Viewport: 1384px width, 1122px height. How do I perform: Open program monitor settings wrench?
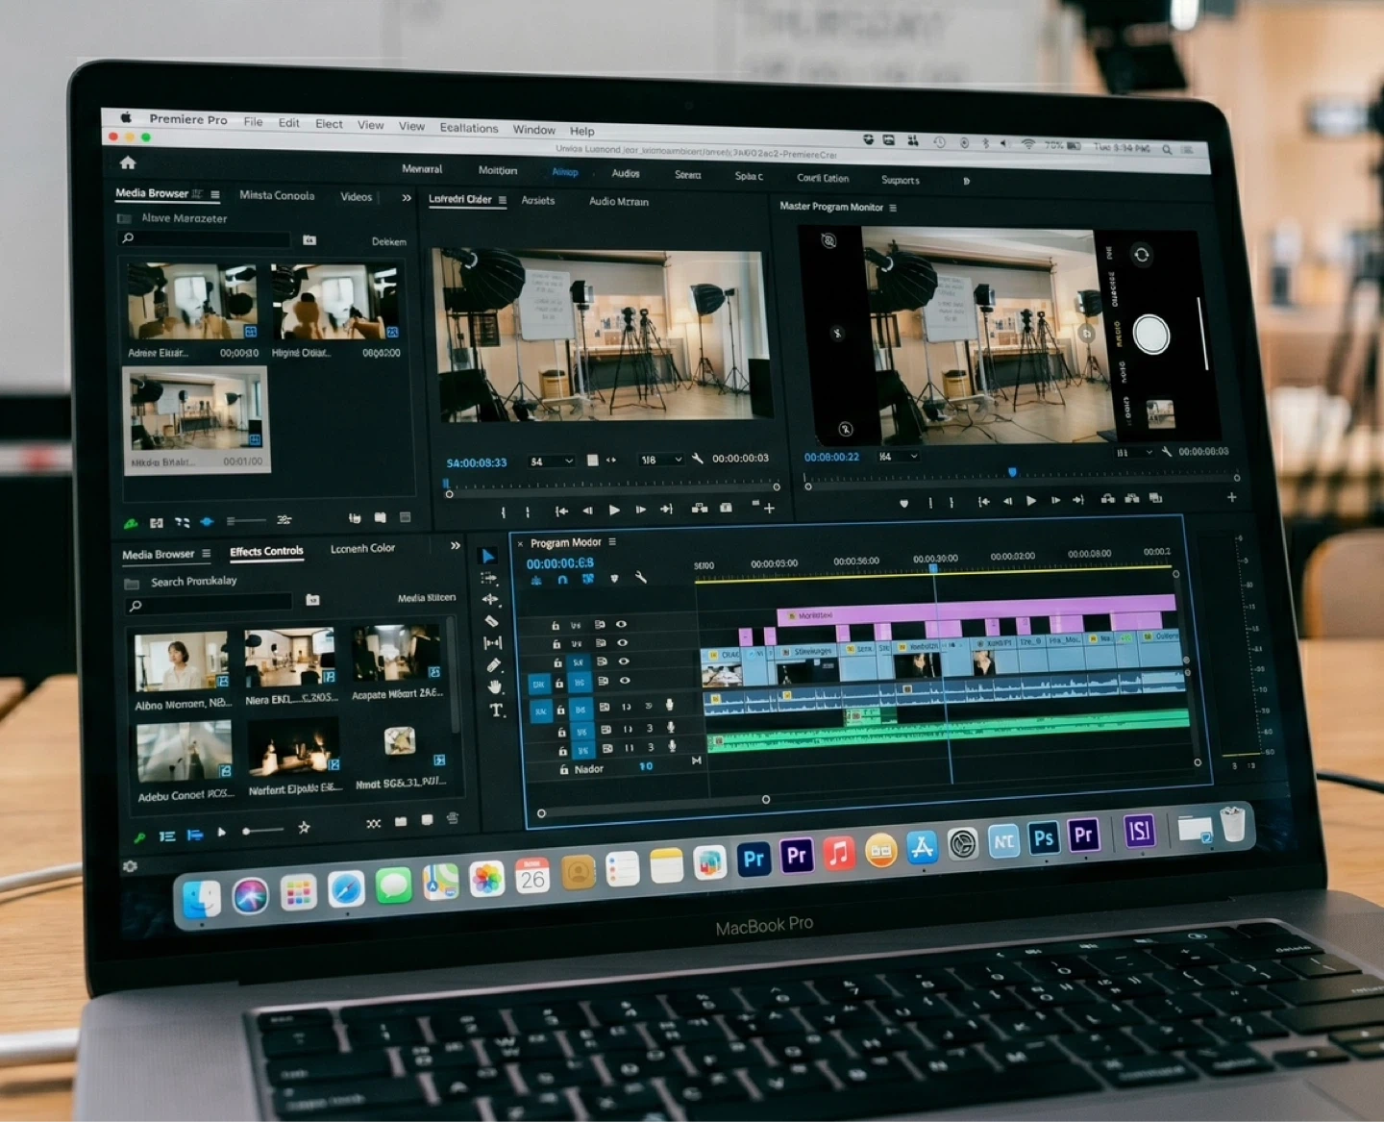(x=1166, y=451)
